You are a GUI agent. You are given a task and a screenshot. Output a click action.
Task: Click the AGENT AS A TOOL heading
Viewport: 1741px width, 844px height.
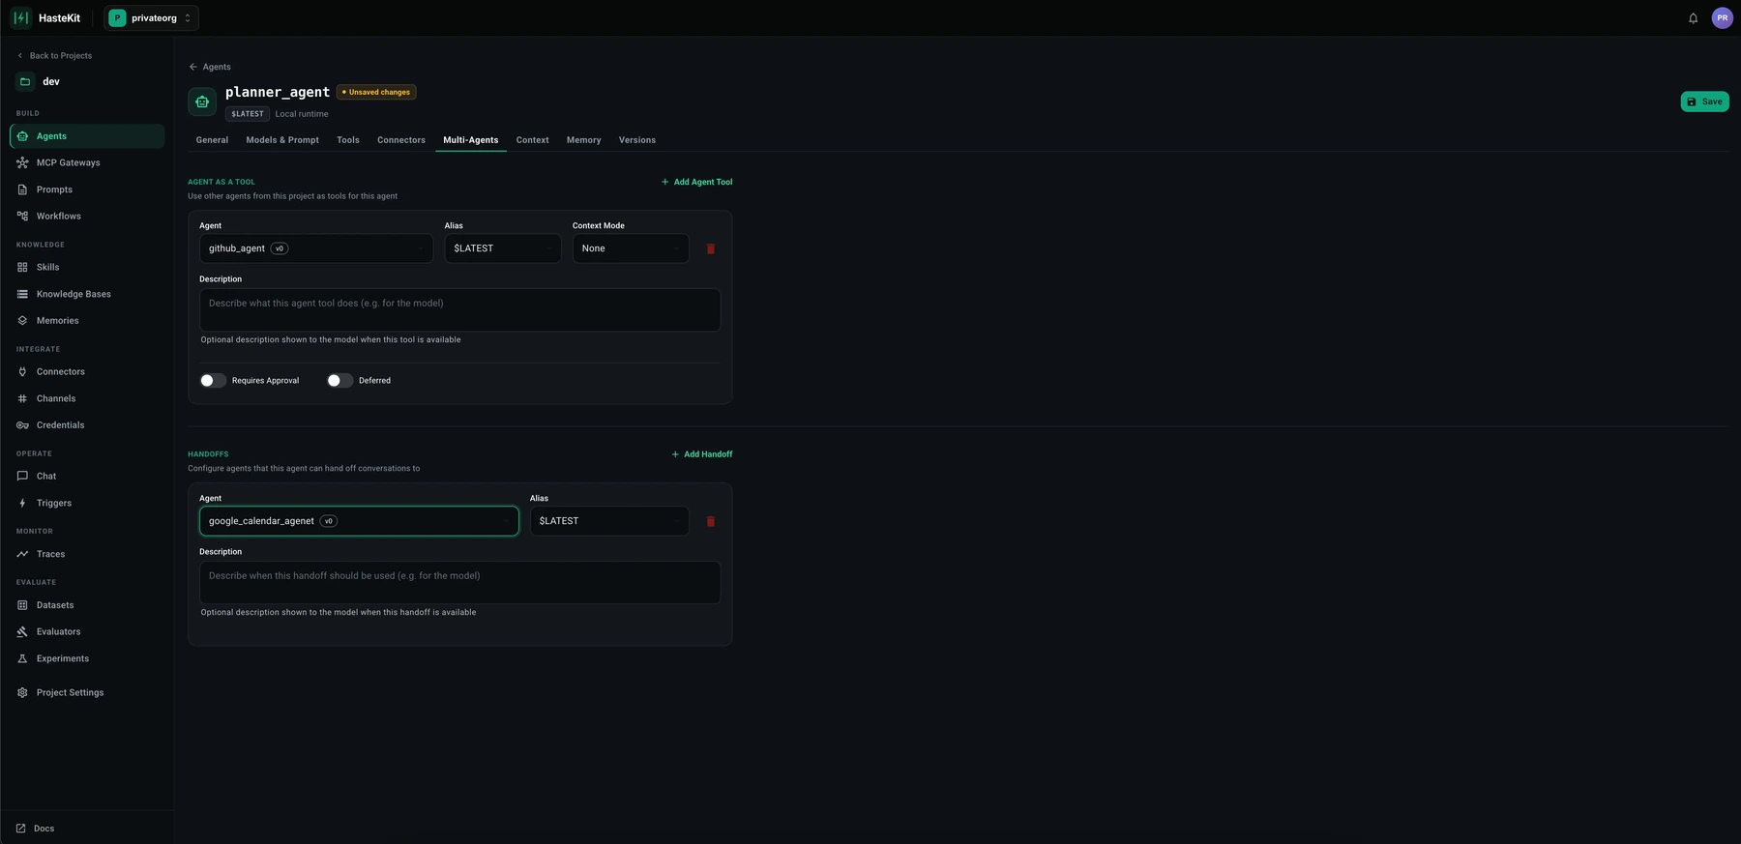(x=221, y=182)
